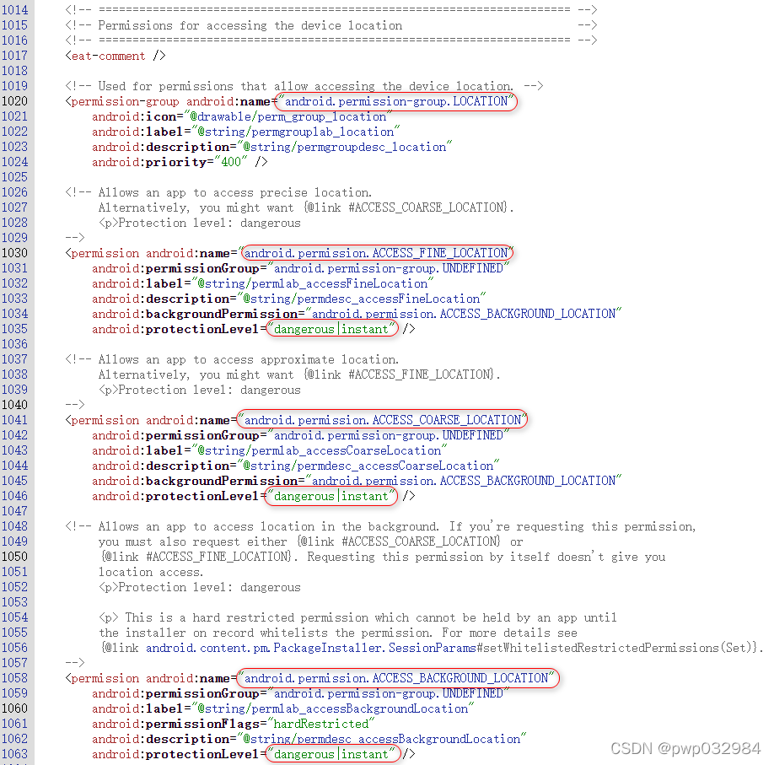Click backgroundPermission value on line 1045
The image size is (774, 765).
click(x=464, y=481)
